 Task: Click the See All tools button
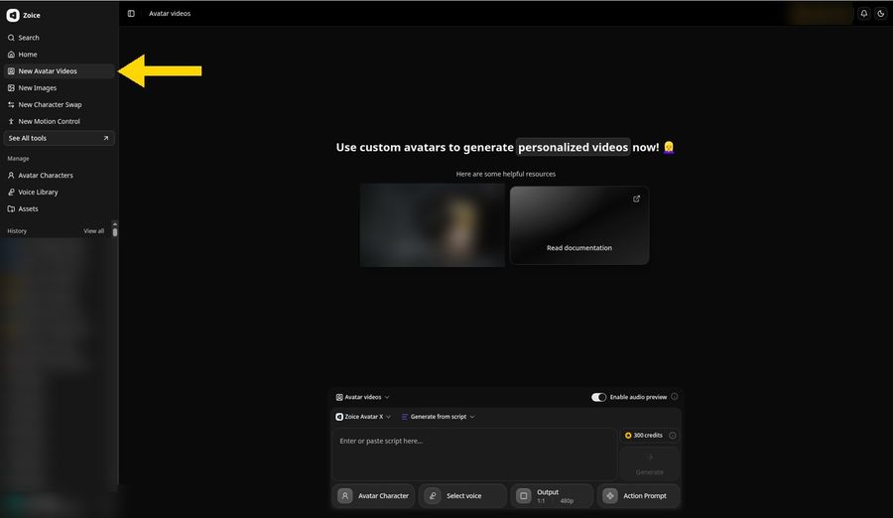(60, 138)
